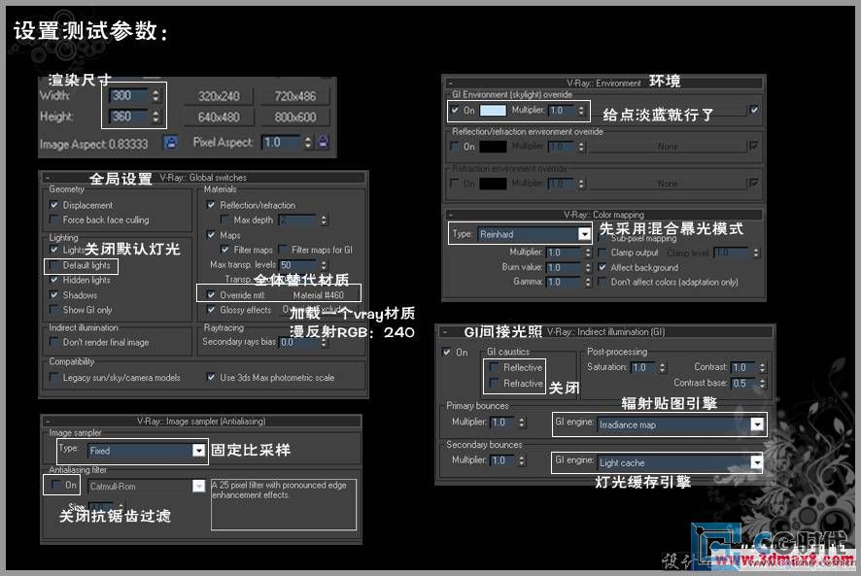
Task: Enable Filter maps for GI
Action: (283, 250)
